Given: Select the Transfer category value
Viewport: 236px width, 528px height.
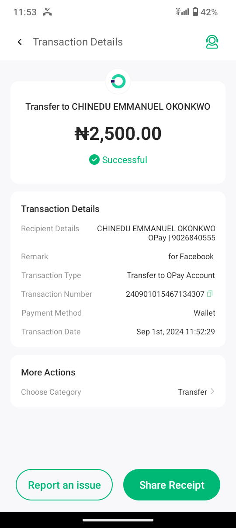Looking at the screenshot, I should click(192, 392).
